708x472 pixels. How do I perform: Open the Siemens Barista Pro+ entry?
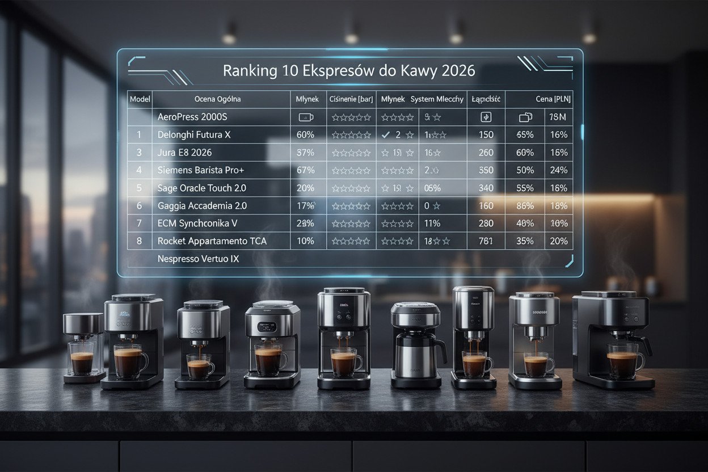coord(203,170)
